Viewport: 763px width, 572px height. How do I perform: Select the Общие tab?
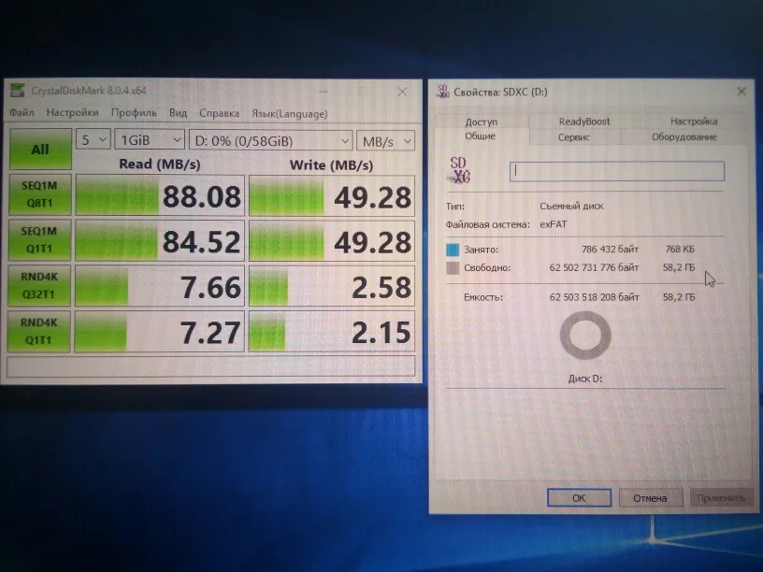tap(480, 136)
